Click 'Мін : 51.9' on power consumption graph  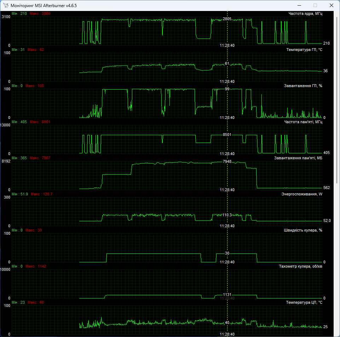20,194
